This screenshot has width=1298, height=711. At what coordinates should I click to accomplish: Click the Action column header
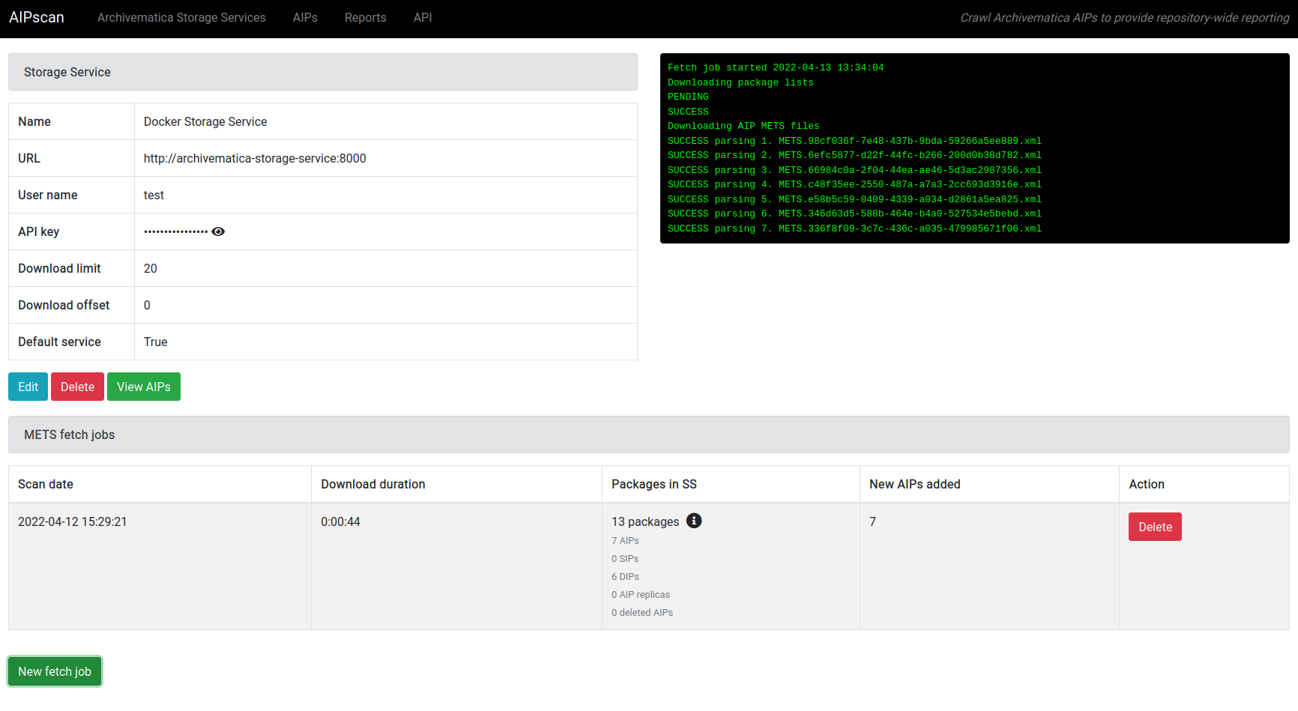click(1147, 484)
